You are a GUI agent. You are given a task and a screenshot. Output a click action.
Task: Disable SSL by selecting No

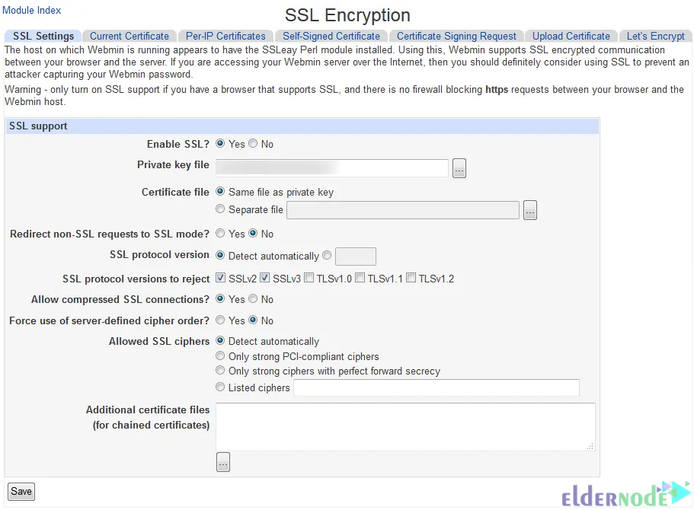pos(252,144)
